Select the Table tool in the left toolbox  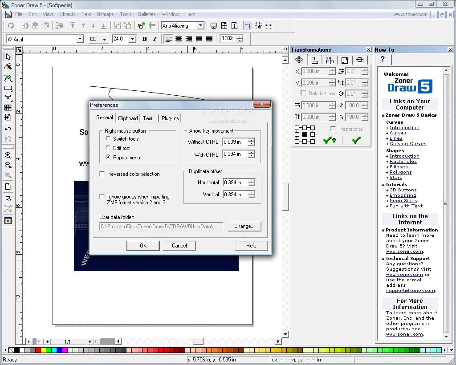pyautogui.click(x=8, y=108)
